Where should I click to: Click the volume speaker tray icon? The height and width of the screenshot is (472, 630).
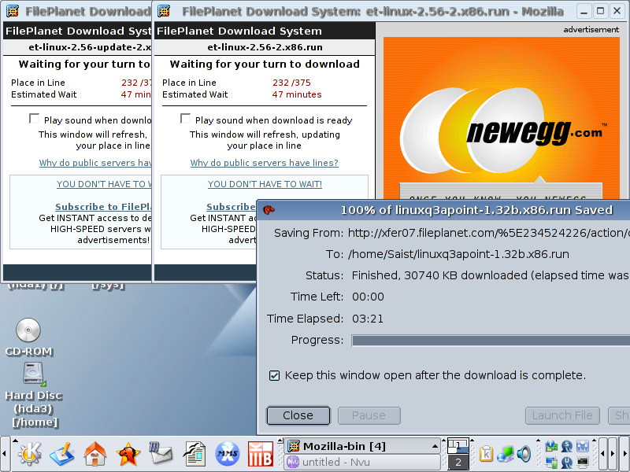click(524, 454)
